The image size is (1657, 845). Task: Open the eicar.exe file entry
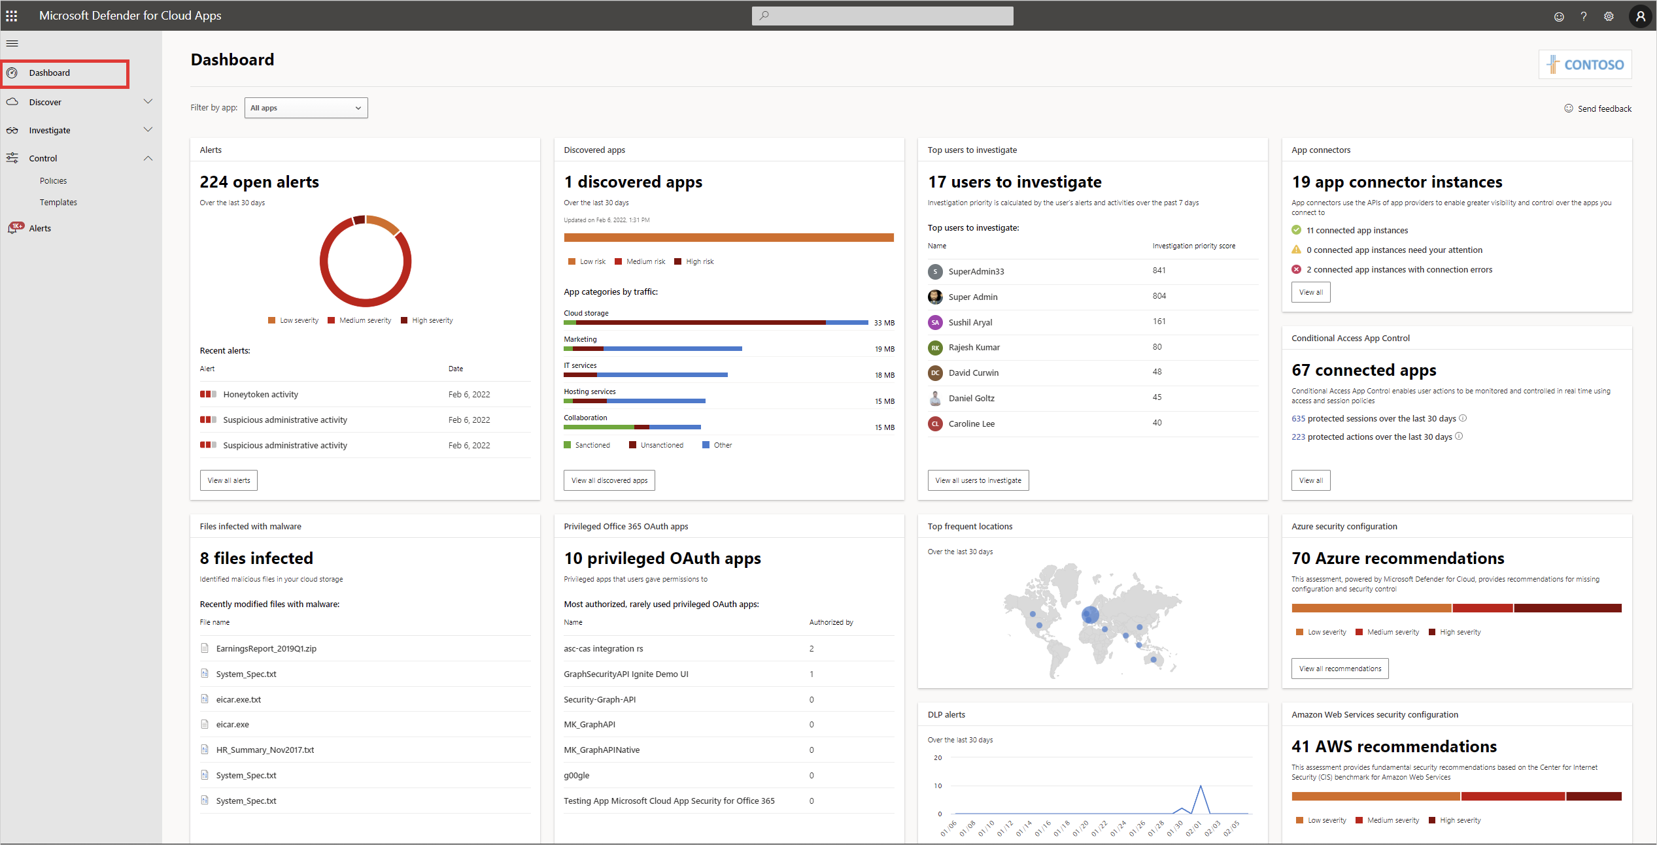point(365,725)
